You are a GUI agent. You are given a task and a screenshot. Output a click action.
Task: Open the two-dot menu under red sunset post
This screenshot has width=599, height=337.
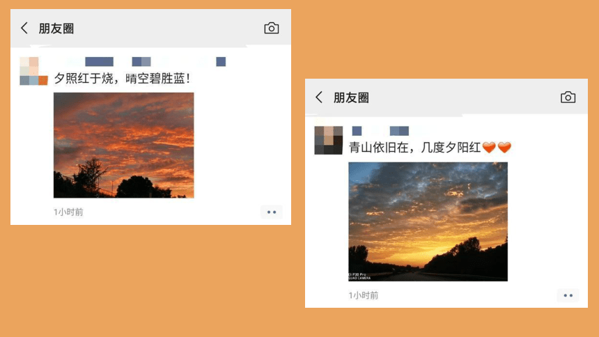(x=271, y=212)
